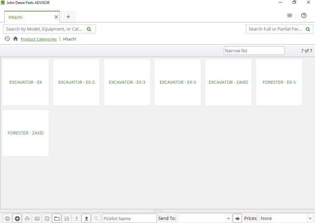Click the magnifier icon beside Picklist Name

click(96, 218)
